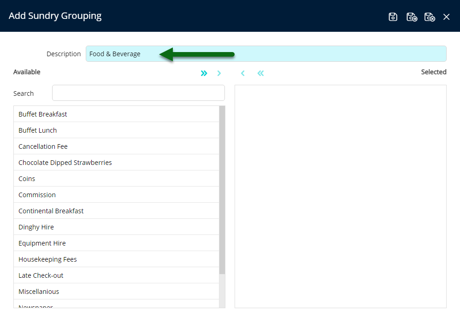Select Buffet Lunch from the list
Viewport: 460px width, 322px height.
point(38,130)
